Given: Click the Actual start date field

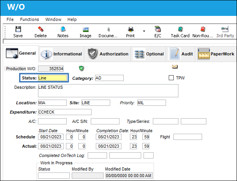Looking at the screenshot, I should pos(51,146).
